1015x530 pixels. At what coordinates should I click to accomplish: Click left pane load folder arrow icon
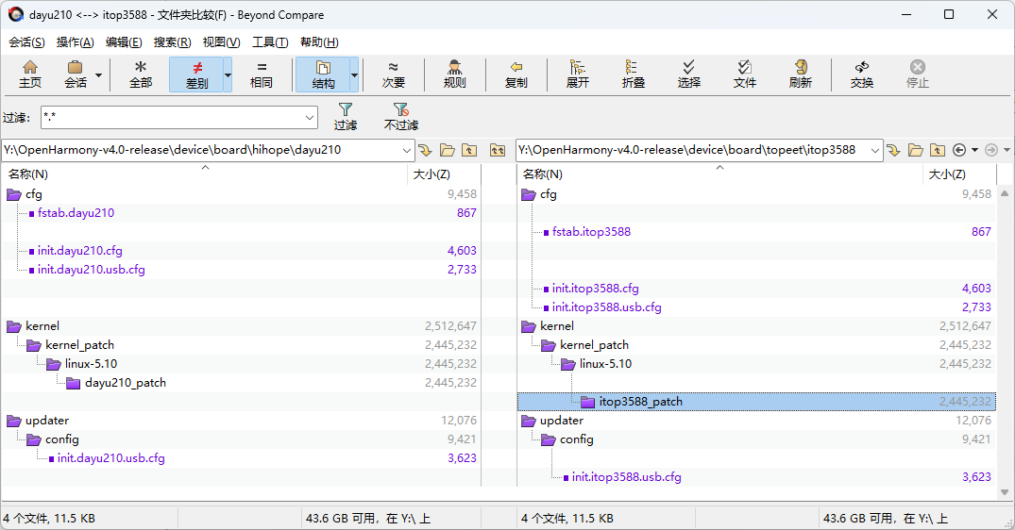(425, 150)
